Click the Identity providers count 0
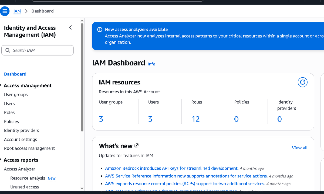The height and width of the screenshot is (194, 324). [x=279, y=119]
